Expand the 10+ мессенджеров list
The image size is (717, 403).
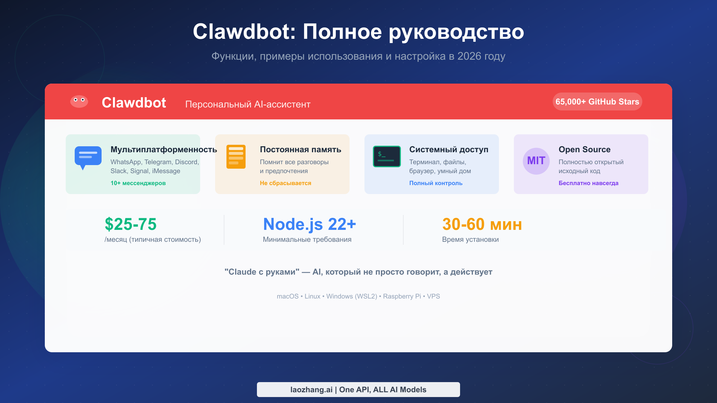137,183
